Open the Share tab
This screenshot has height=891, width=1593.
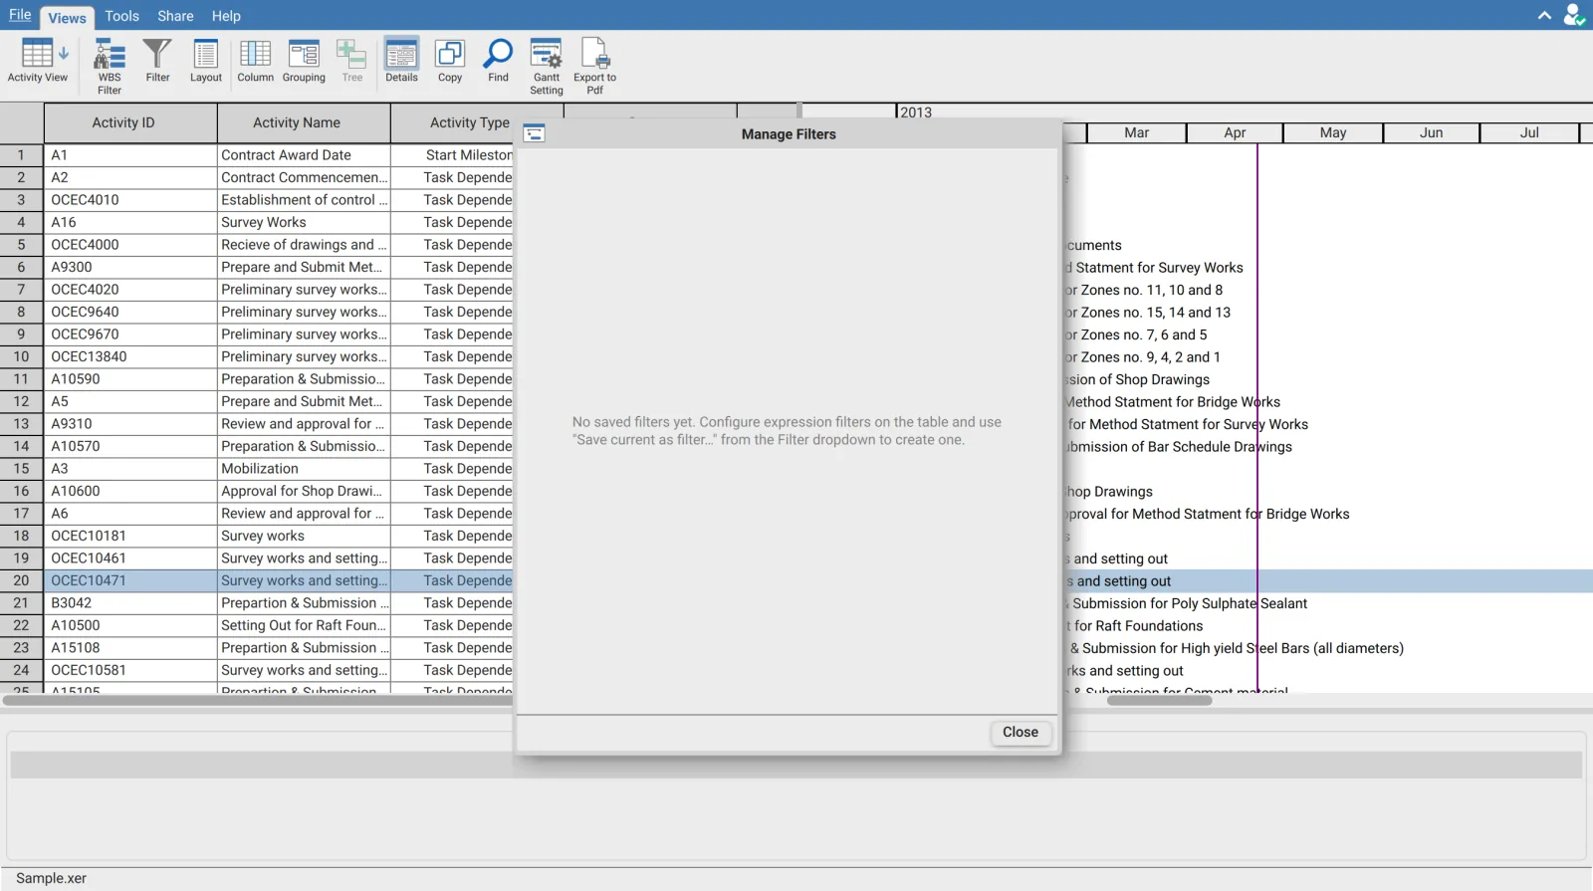175,16
